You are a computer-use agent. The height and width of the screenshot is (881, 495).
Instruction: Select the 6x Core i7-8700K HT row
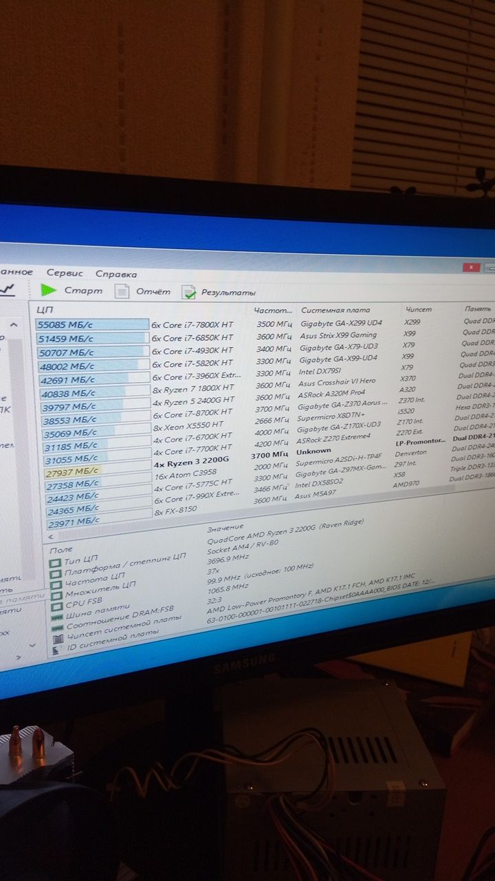coord(194,415)
